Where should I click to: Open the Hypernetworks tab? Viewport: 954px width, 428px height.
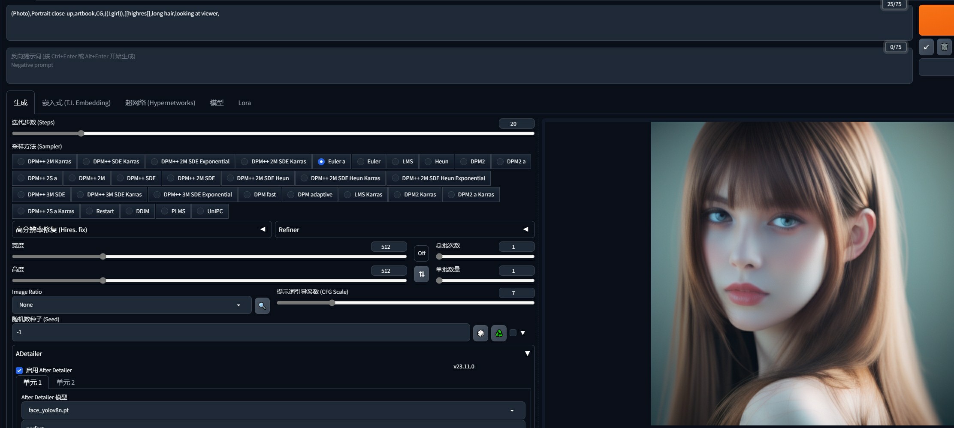click(160, 103)
